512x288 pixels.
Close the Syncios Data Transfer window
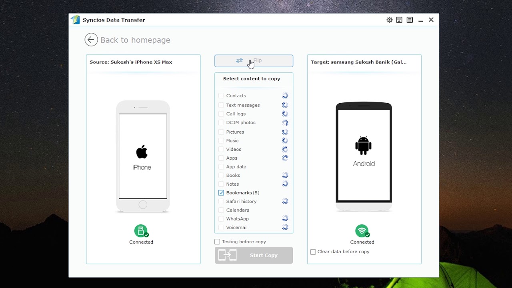click(x=431, y=20)
